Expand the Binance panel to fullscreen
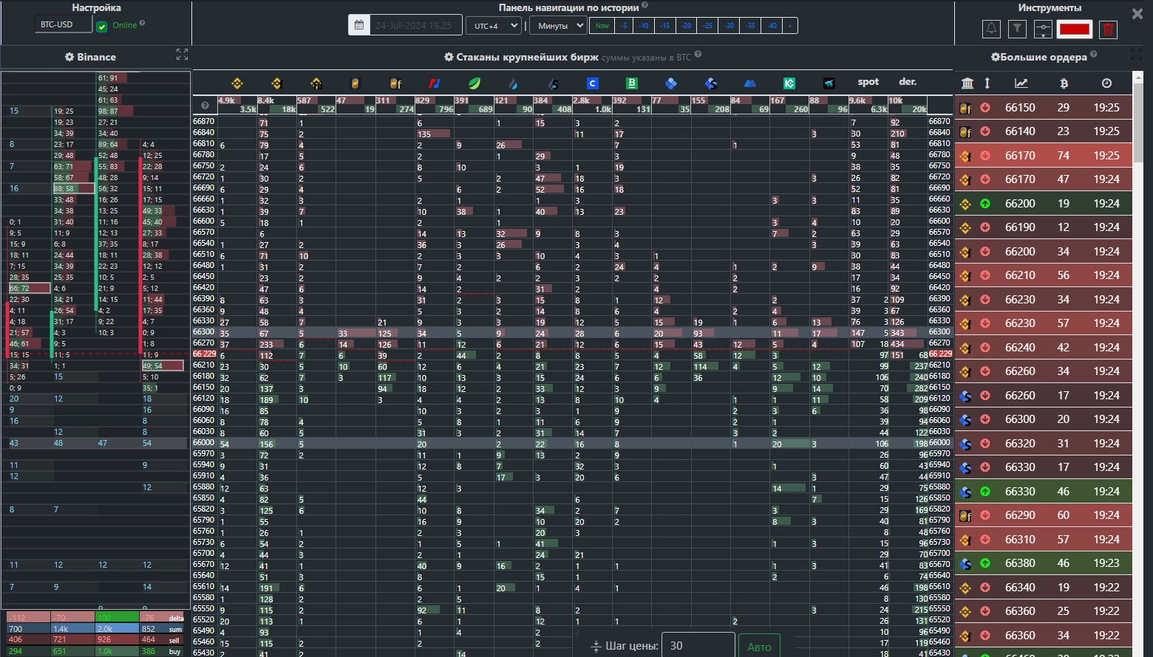The image size is (1153, 657). click(x=182, y=55)
